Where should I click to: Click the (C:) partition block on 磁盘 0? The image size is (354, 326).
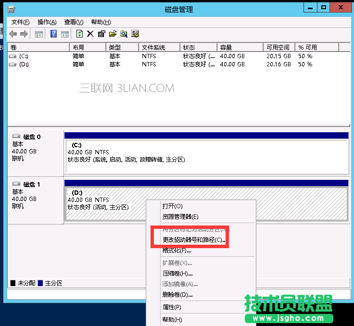coord(206,154)
